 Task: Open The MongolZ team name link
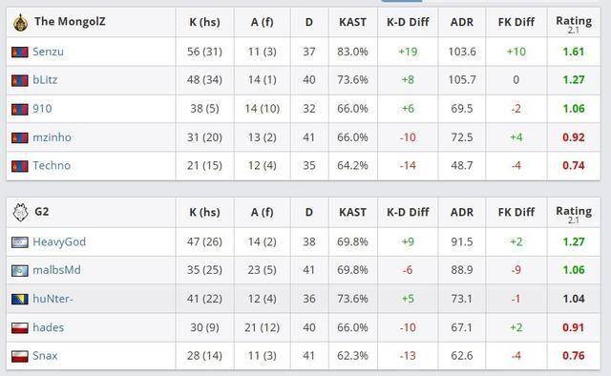[x=70, y=21]
